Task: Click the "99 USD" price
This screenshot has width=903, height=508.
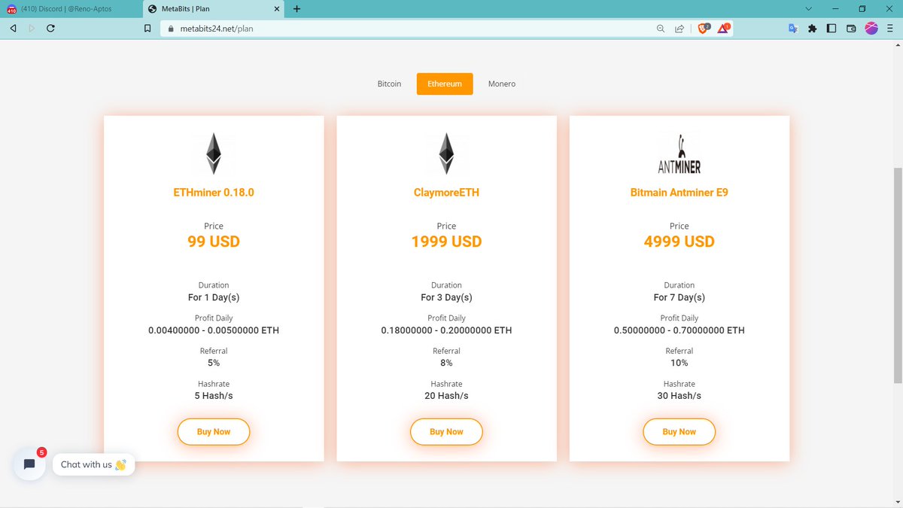Action: coord(214,242)
